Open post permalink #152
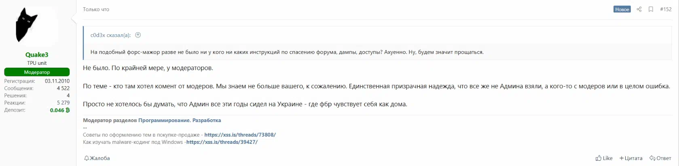This screenshot has height=166, width=679. pos(666,9)
